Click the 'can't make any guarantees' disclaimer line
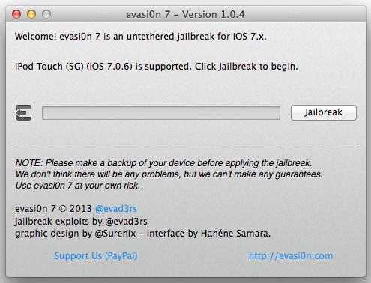The width and height of the screenshot is (371, 283). click(x=169, y=174)
